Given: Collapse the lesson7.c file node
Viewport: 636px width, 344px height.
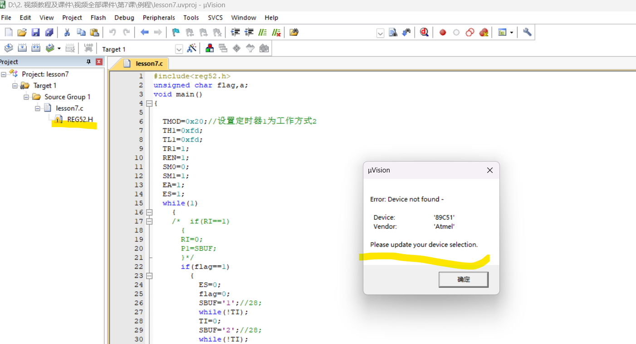Looking at the screenshot, I should (x=38, y=108).
